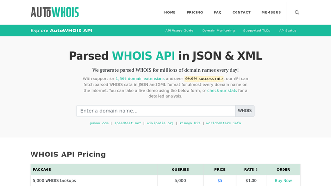View the Supported TLDs page

pos(257,31)
